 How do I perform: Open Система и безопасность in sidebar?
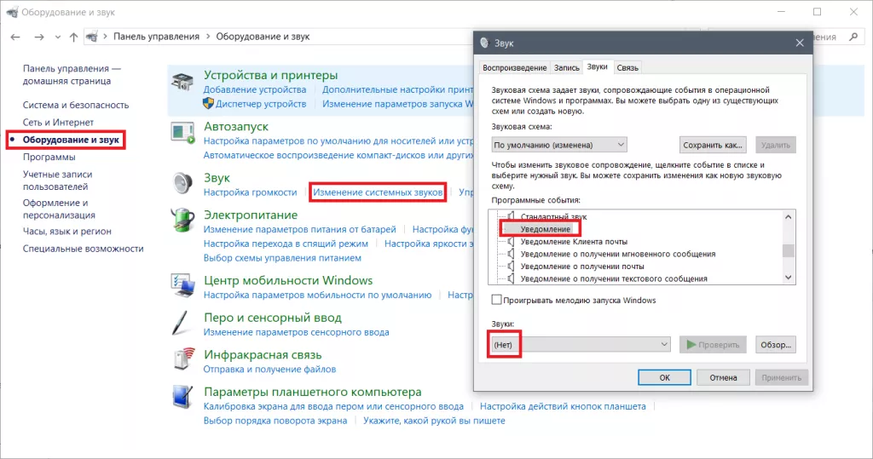(76, 105)
